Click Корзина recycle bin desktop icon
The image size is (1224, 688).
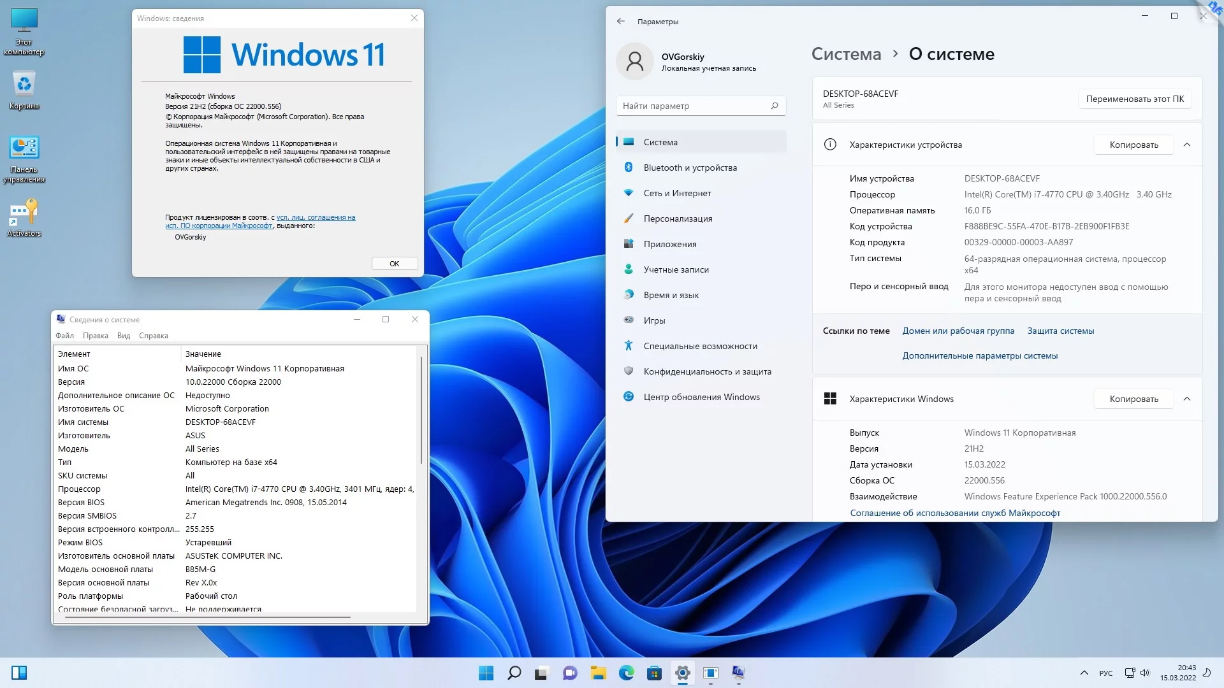pyautogui.click(x=24, y=85)
